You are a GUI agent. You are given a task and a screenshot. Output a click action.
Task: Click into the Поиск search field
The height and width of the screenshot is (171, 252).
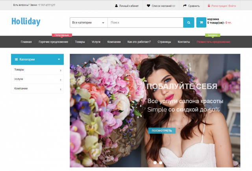pyautogui.click(x=145, y=22)
